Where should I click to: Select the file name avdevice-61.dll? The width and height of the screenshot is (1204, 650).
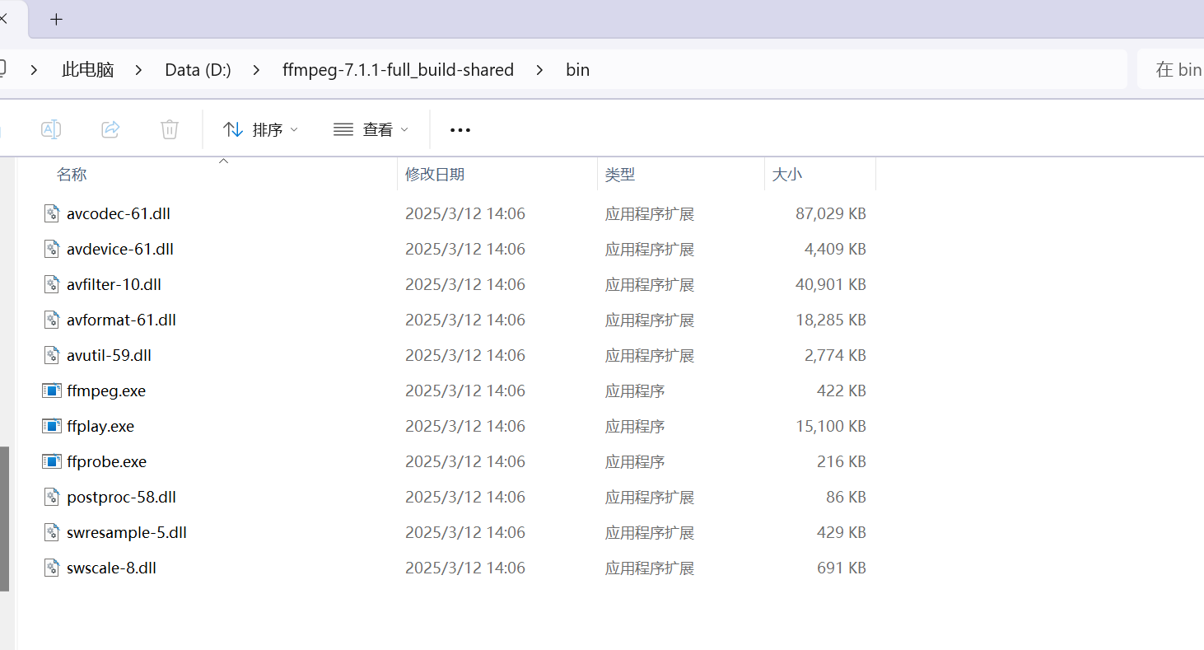(120, 250)
